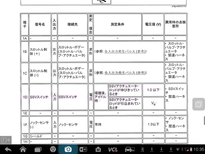Tap the Bluetooth status icon
The height and width of the screenshot is (154, 205).
tap(182, 149)
